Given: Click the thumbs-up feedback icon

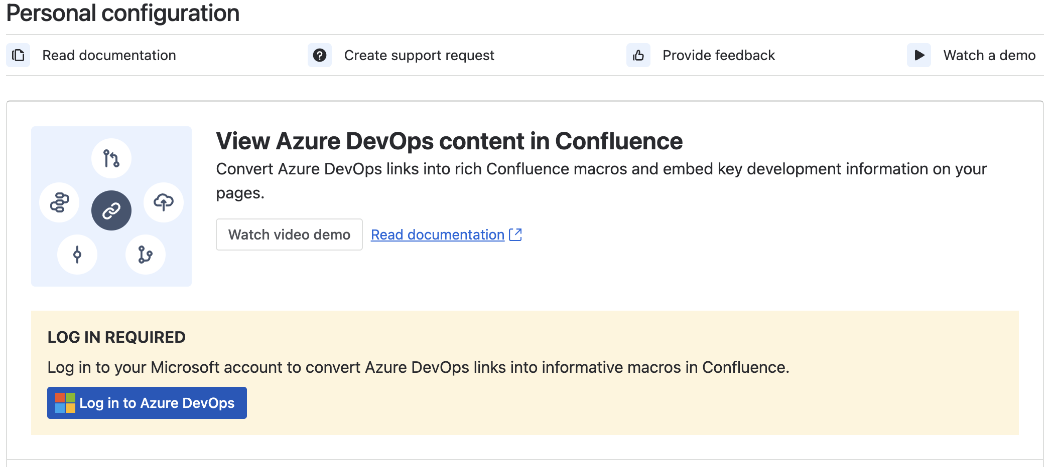Looking at the screenshot, I should pos(638,55).
